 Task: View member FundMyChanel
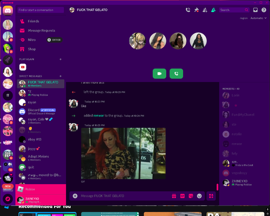(244, 114)
